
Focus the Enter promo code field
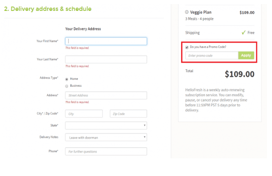pyautogui.click(x=212, y=55)
